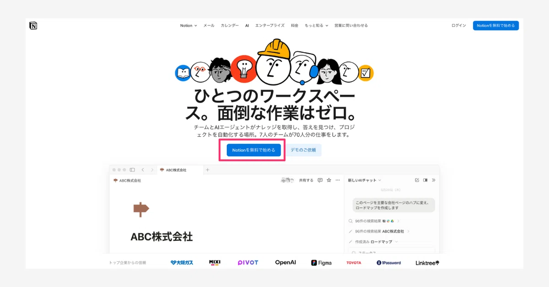
Task: Click the 共有する share button
Action: (x=306, y=180)
